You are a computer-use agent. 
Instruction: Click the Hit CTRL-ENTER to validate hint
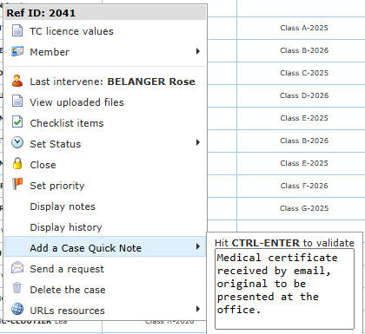(284, 243)
